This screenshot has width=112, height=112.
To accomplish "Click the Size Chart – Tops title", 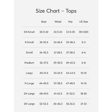I will tap(56, 11).
